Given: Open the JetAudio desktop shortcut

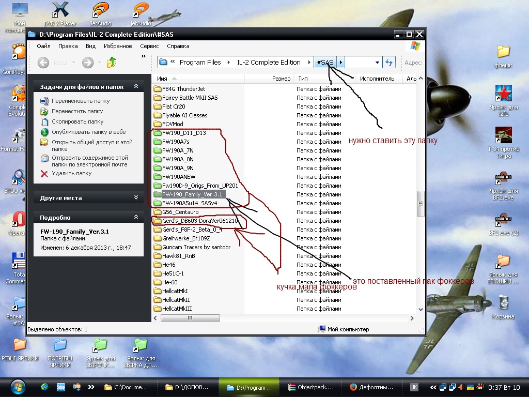Looking at the screenshot, I should click(100, 13).
